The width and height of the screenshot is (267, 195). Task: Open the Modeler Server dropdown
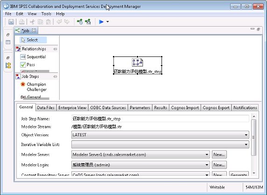pos(141,154)
